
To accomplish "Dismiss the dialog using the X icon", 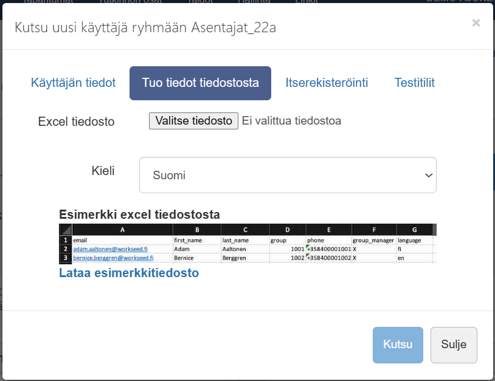I will pos(476,22).
